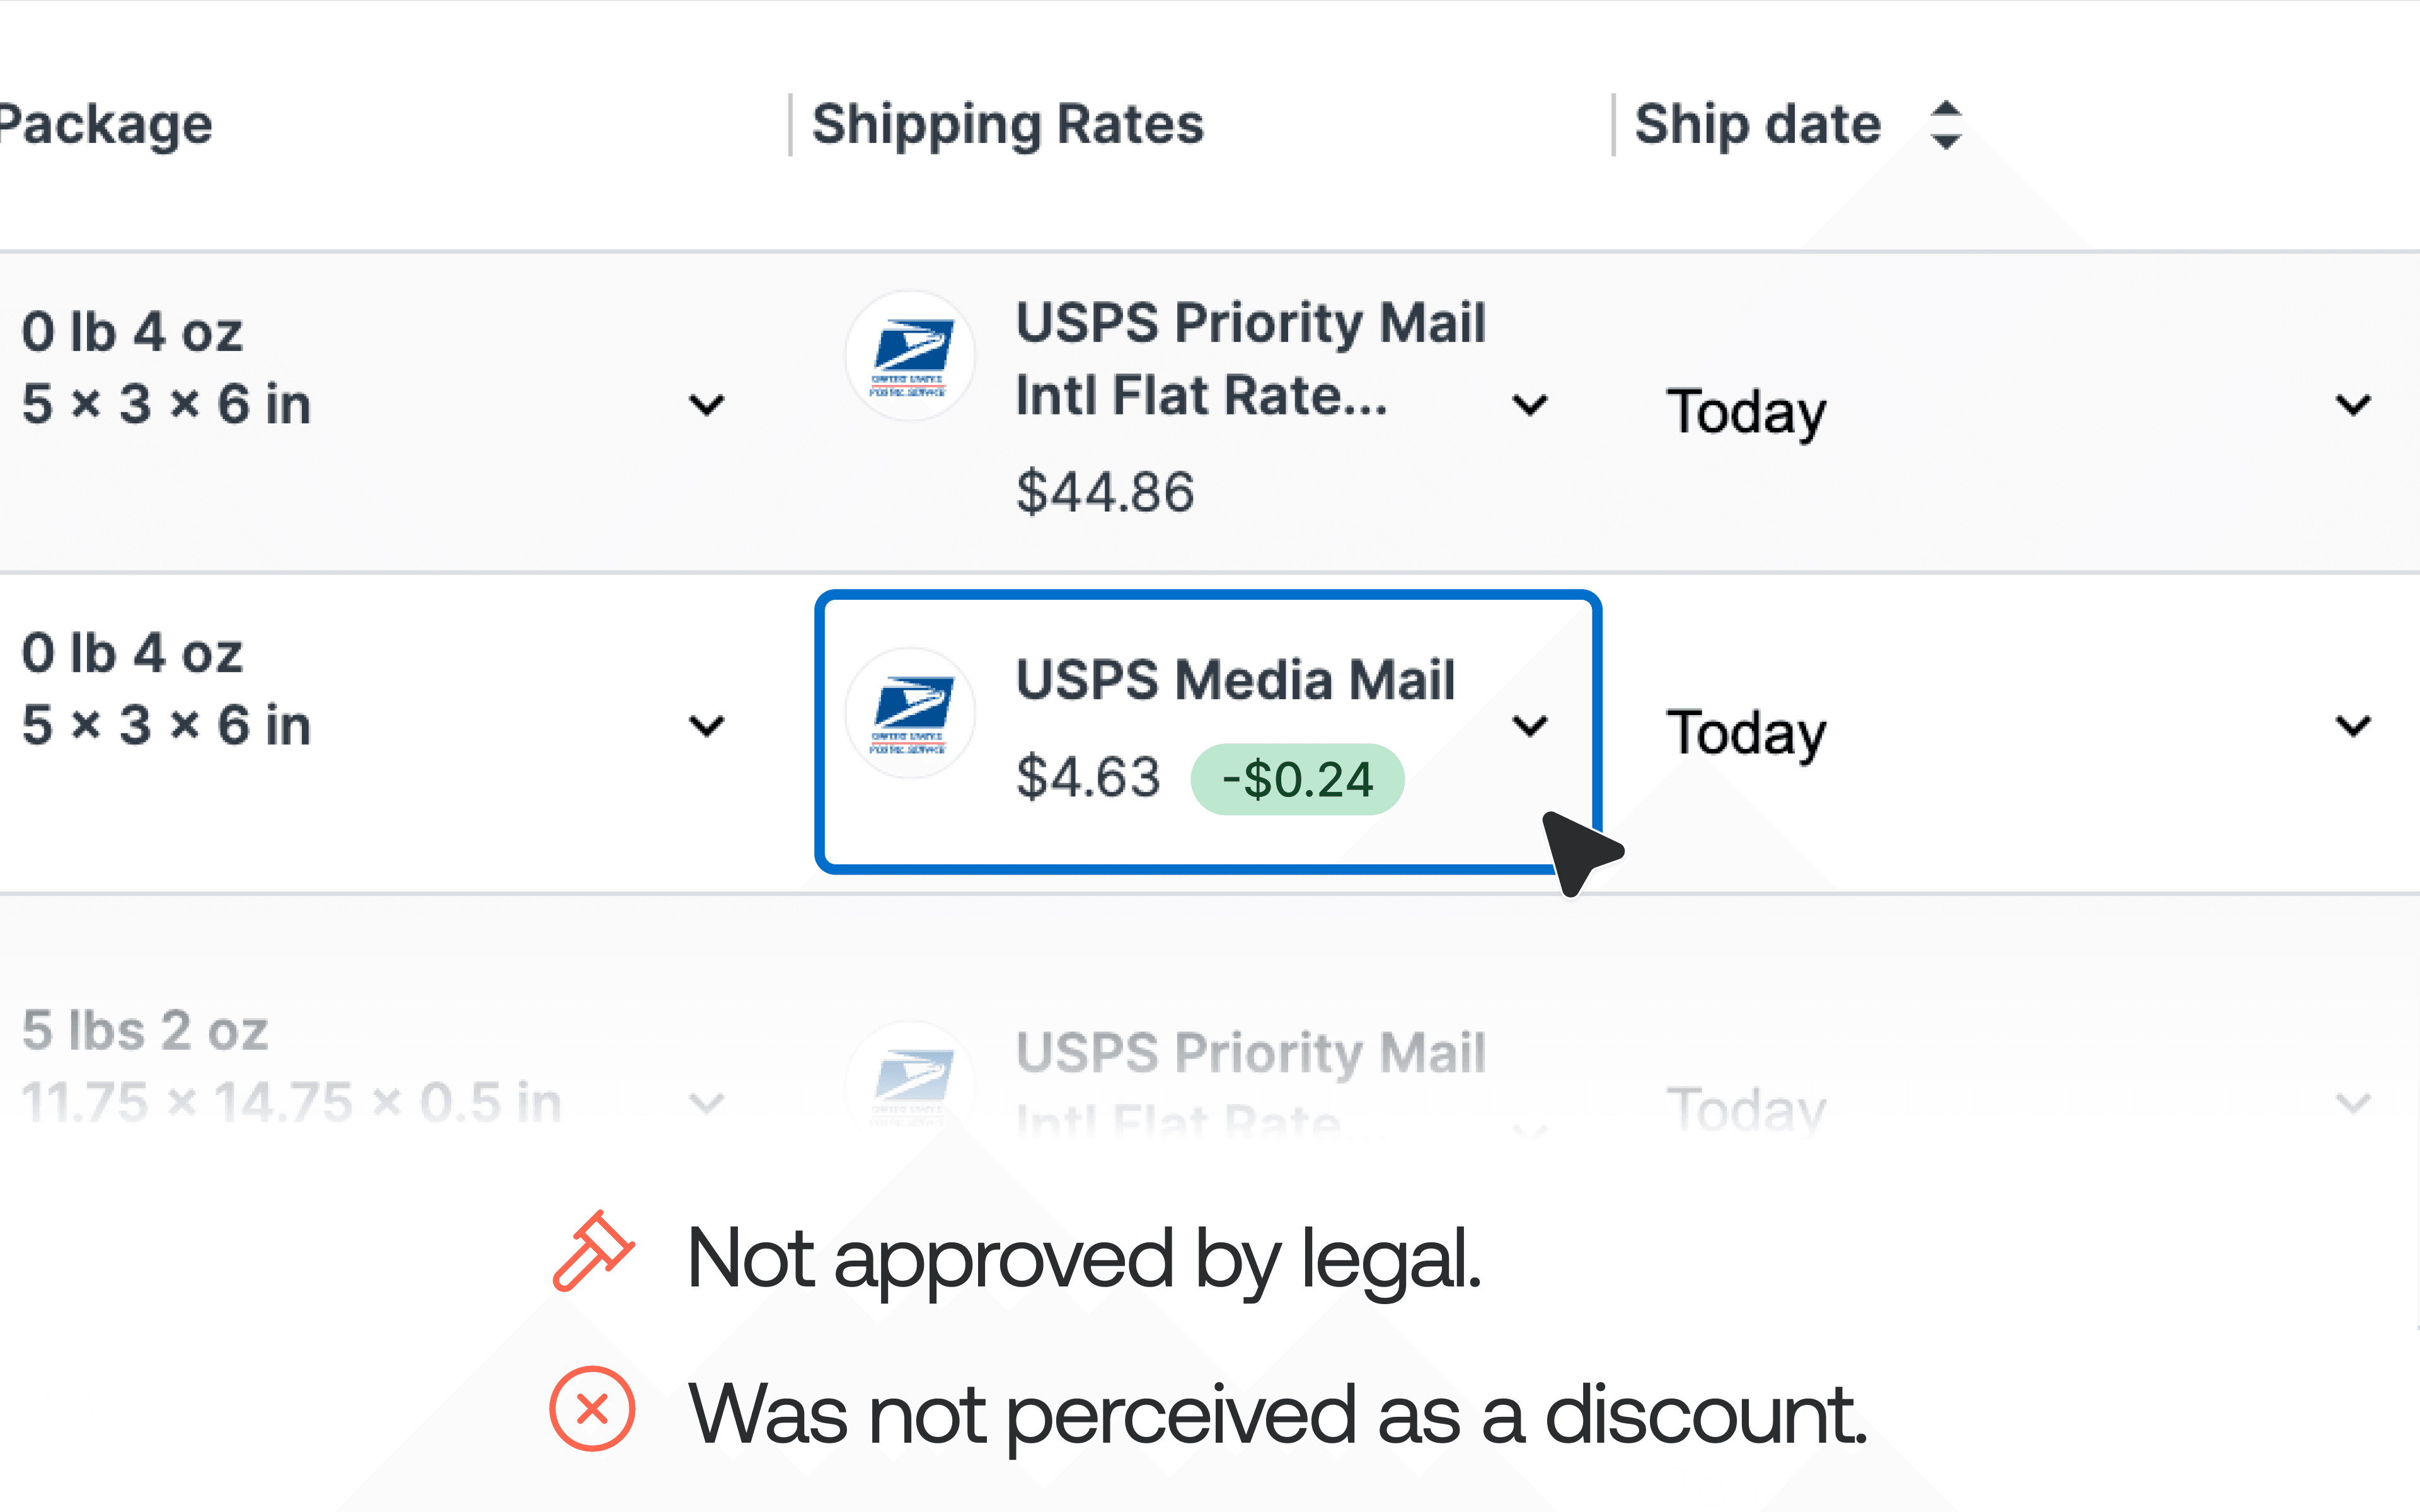Expand package dropdown for 5 lbs 2 oz
The image size is (2420, 1512).
coord(707,1103)
